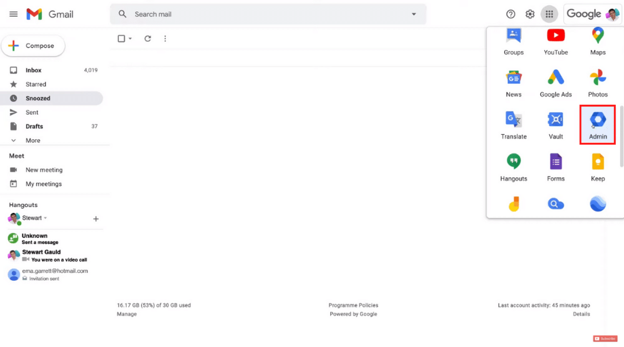Click the Manage storage link
The image size is (624, 347).
127,314
